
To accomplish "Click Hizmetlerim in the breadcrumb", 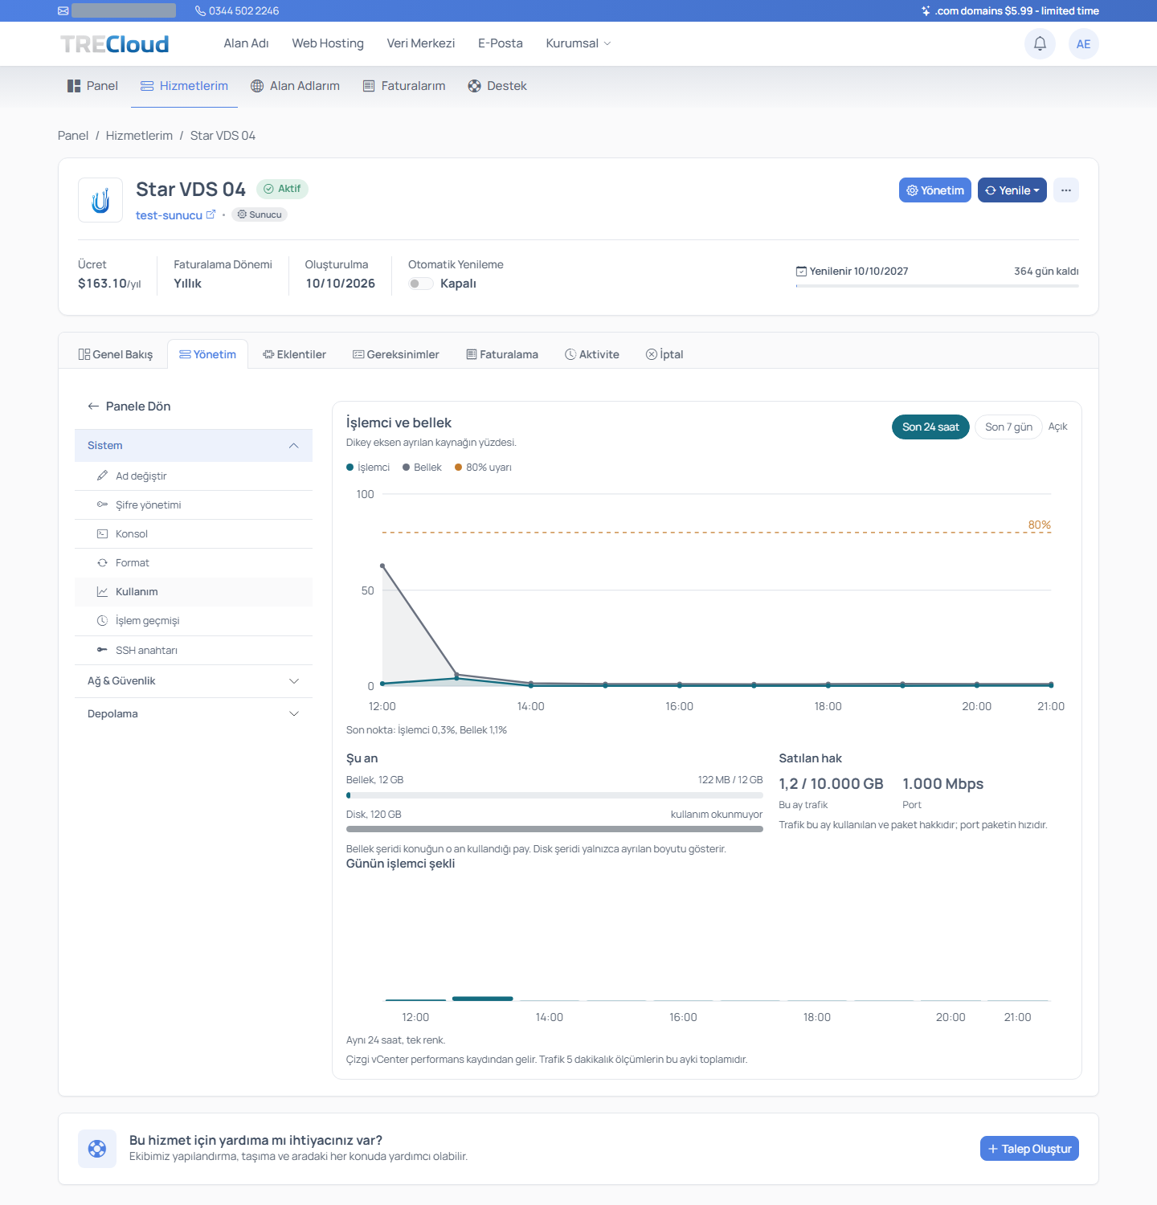I will [139, 136].
